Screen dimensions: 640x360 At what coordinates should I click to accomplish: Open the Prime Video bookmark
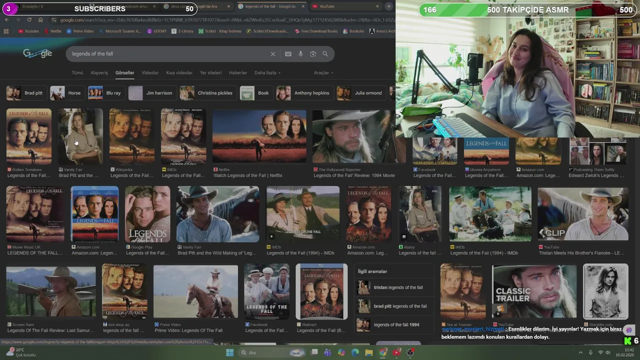click(x=80, y=31)
